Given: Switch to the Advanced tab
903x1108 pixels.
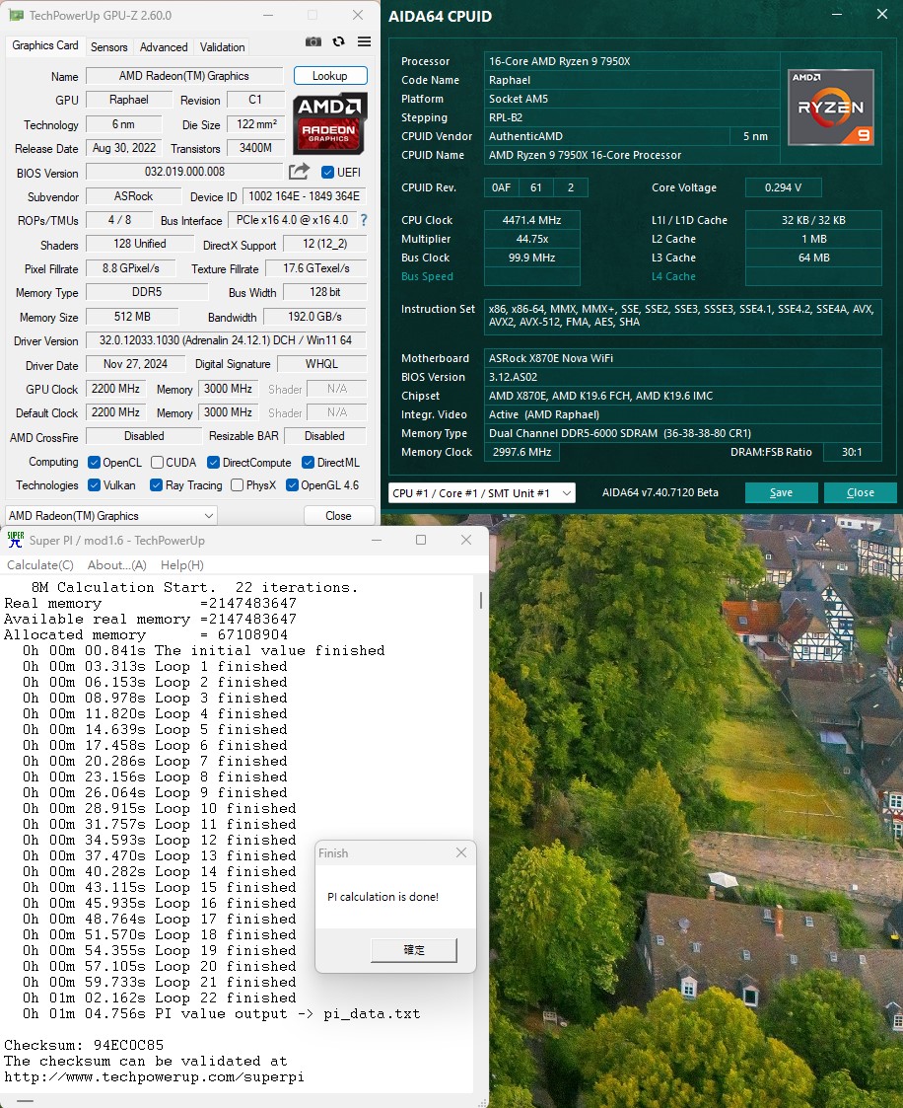Looking at the screenshot, I should pyautogui.click(x=164, y=47).
